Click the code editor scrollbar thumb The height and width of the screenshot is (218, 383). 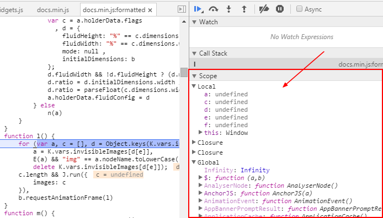click(x=184, y=72)
